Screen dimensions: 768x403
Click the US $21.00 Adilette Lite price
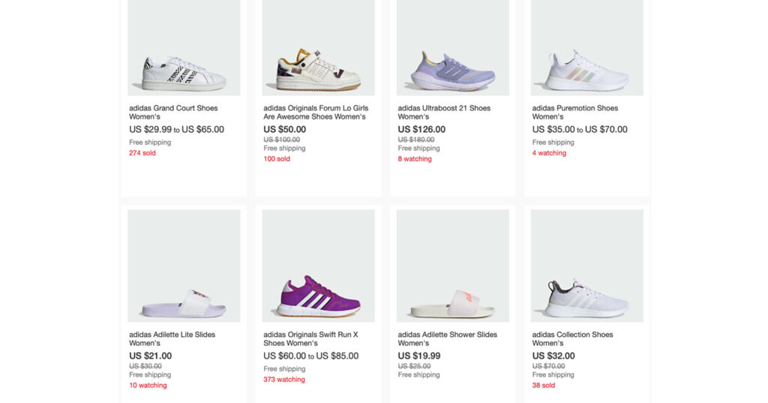coord(150,356)
